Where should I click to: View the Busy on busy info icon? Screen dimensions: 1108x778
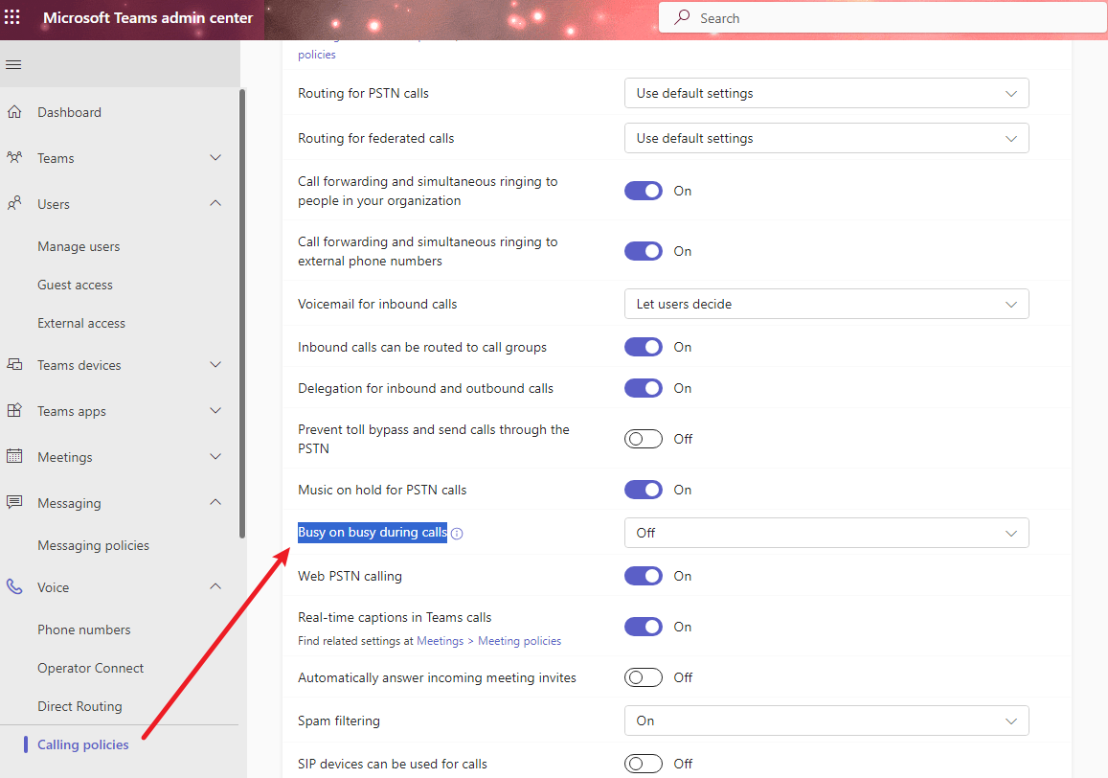click(457, 533)
